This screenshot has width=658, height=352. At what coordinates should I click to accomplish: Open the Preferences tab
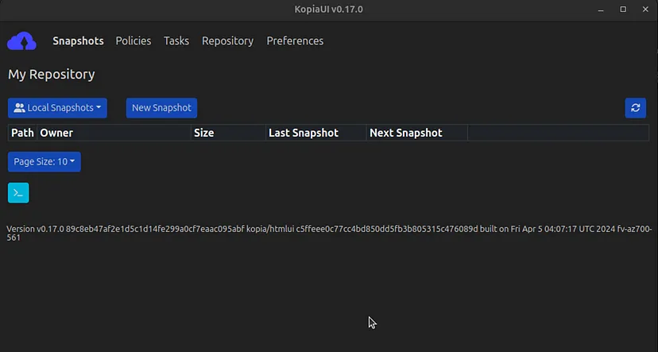click(x=295, y=41)
